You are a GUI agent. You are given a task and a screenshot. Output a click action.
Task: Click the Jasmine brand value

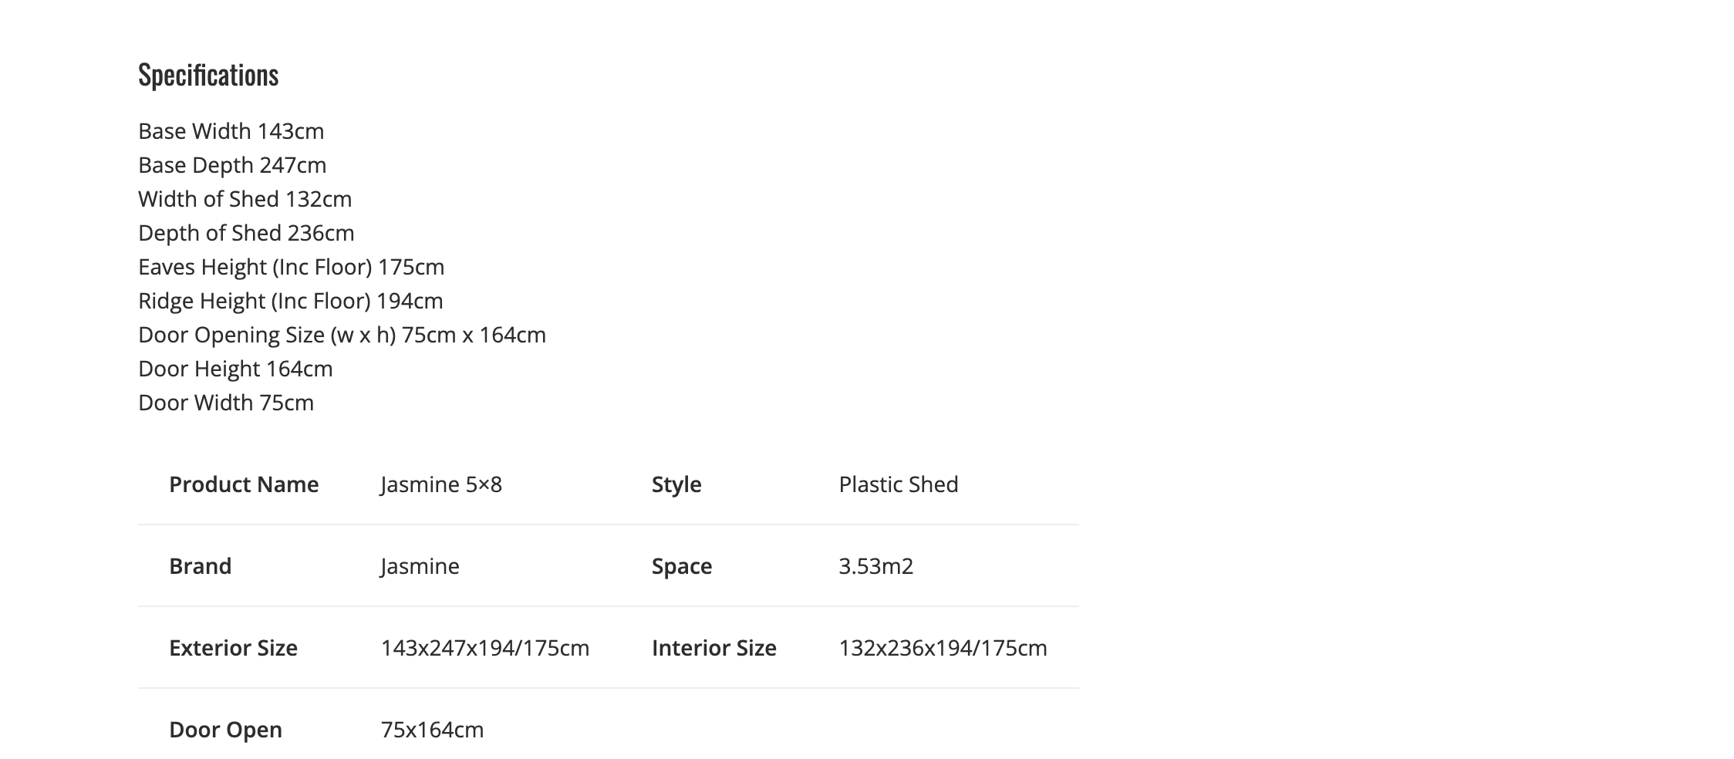point(420,566)
